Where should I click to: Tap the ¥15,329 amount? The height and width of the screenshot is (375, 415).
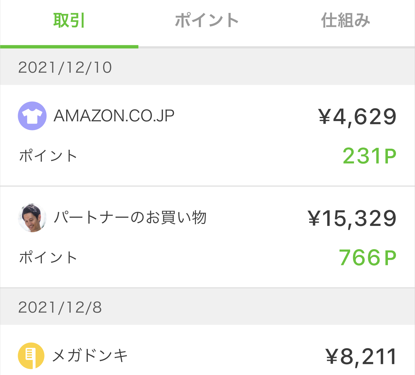[352, 218]
